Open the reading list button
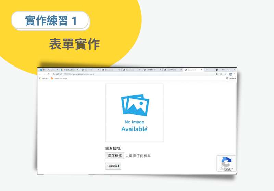274x191 pixels. (231, 79)
